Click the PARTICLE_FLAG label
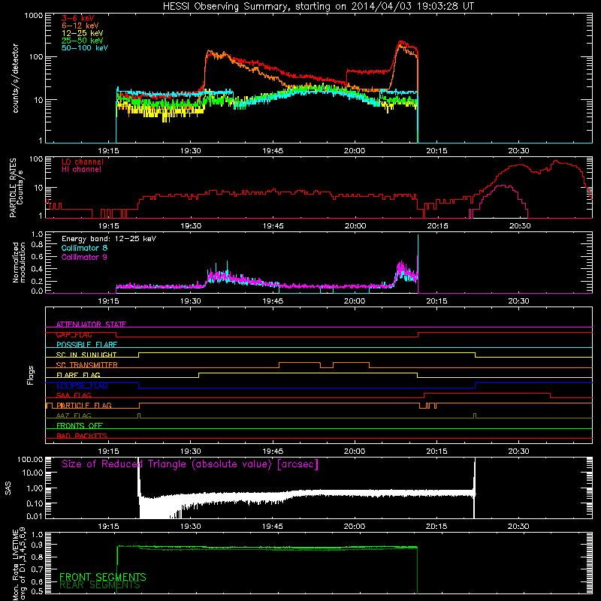 (x=84, y=406)
